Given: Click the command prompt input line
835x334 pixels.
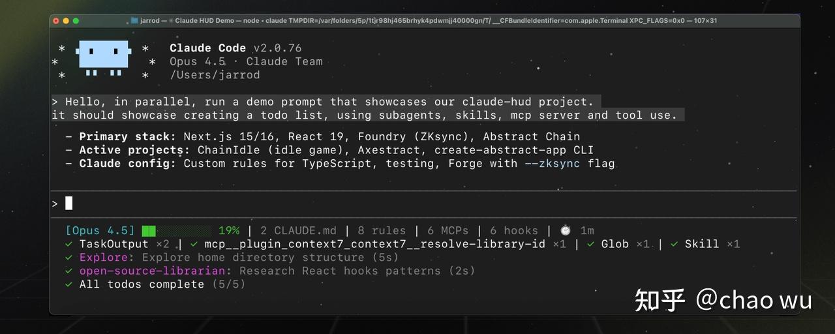Looking at the screenshot, I should tap(424, 204).
